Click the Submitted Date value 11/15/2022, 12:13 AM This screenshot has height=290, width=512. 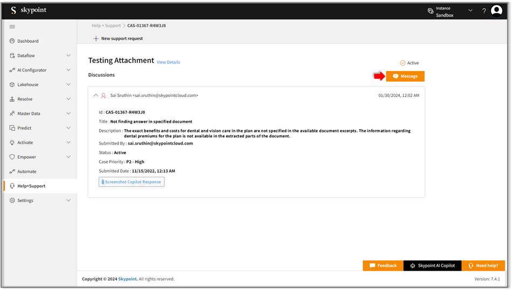pos(154,171)
